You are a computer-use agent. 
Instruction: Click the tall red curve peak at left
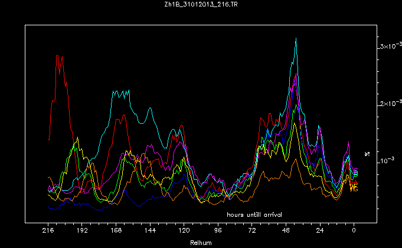point(58,56)
